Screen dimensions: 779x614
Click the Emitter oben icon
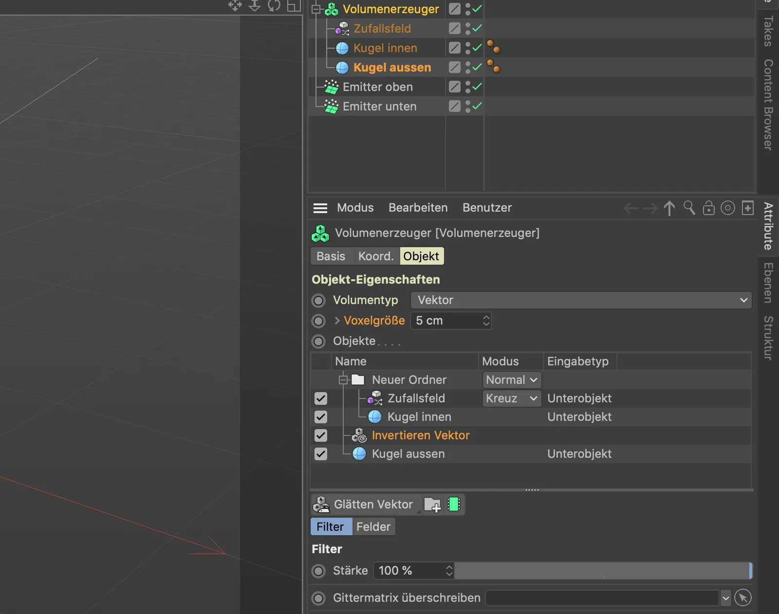click(x=332, y=87)
